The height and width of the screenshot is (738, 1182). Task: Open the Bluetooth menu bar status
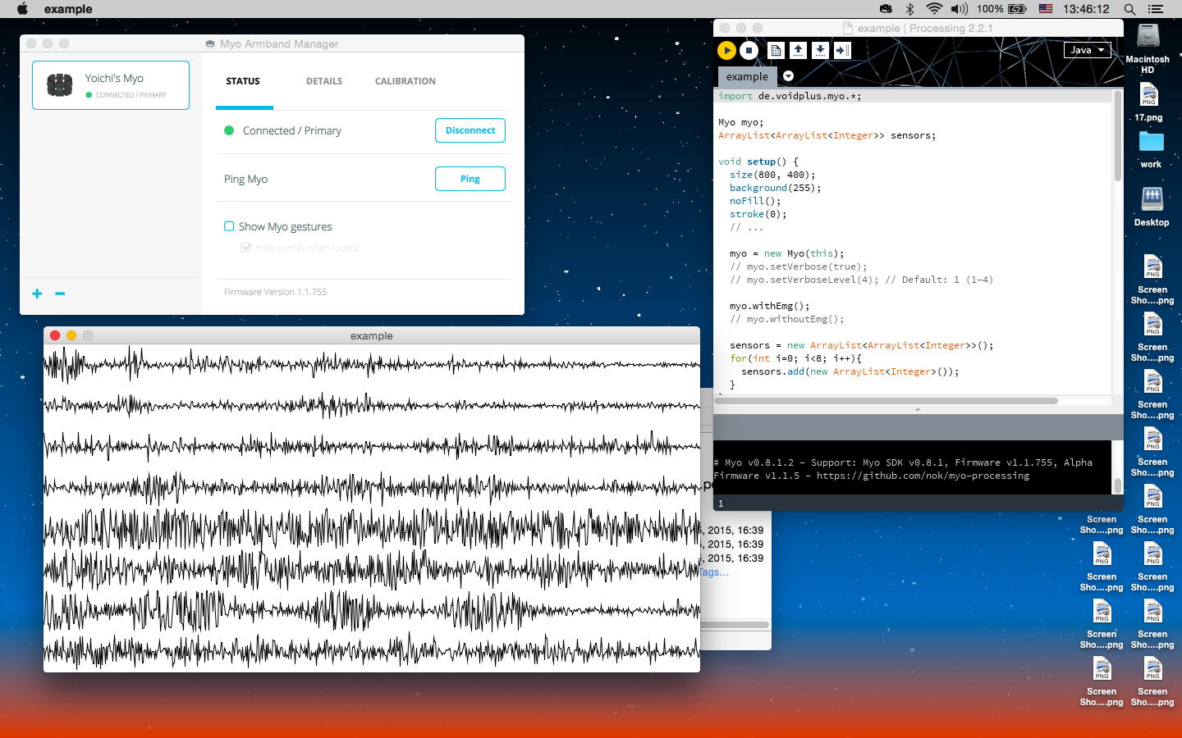pyautogui.click(x=909, y=9)
